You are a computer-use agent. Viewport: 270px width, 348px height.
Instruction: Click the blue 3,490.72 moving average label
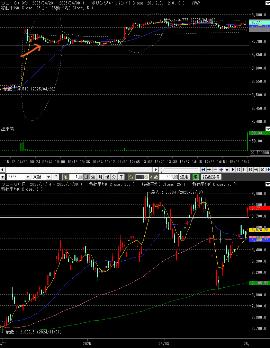click(260, 240)
